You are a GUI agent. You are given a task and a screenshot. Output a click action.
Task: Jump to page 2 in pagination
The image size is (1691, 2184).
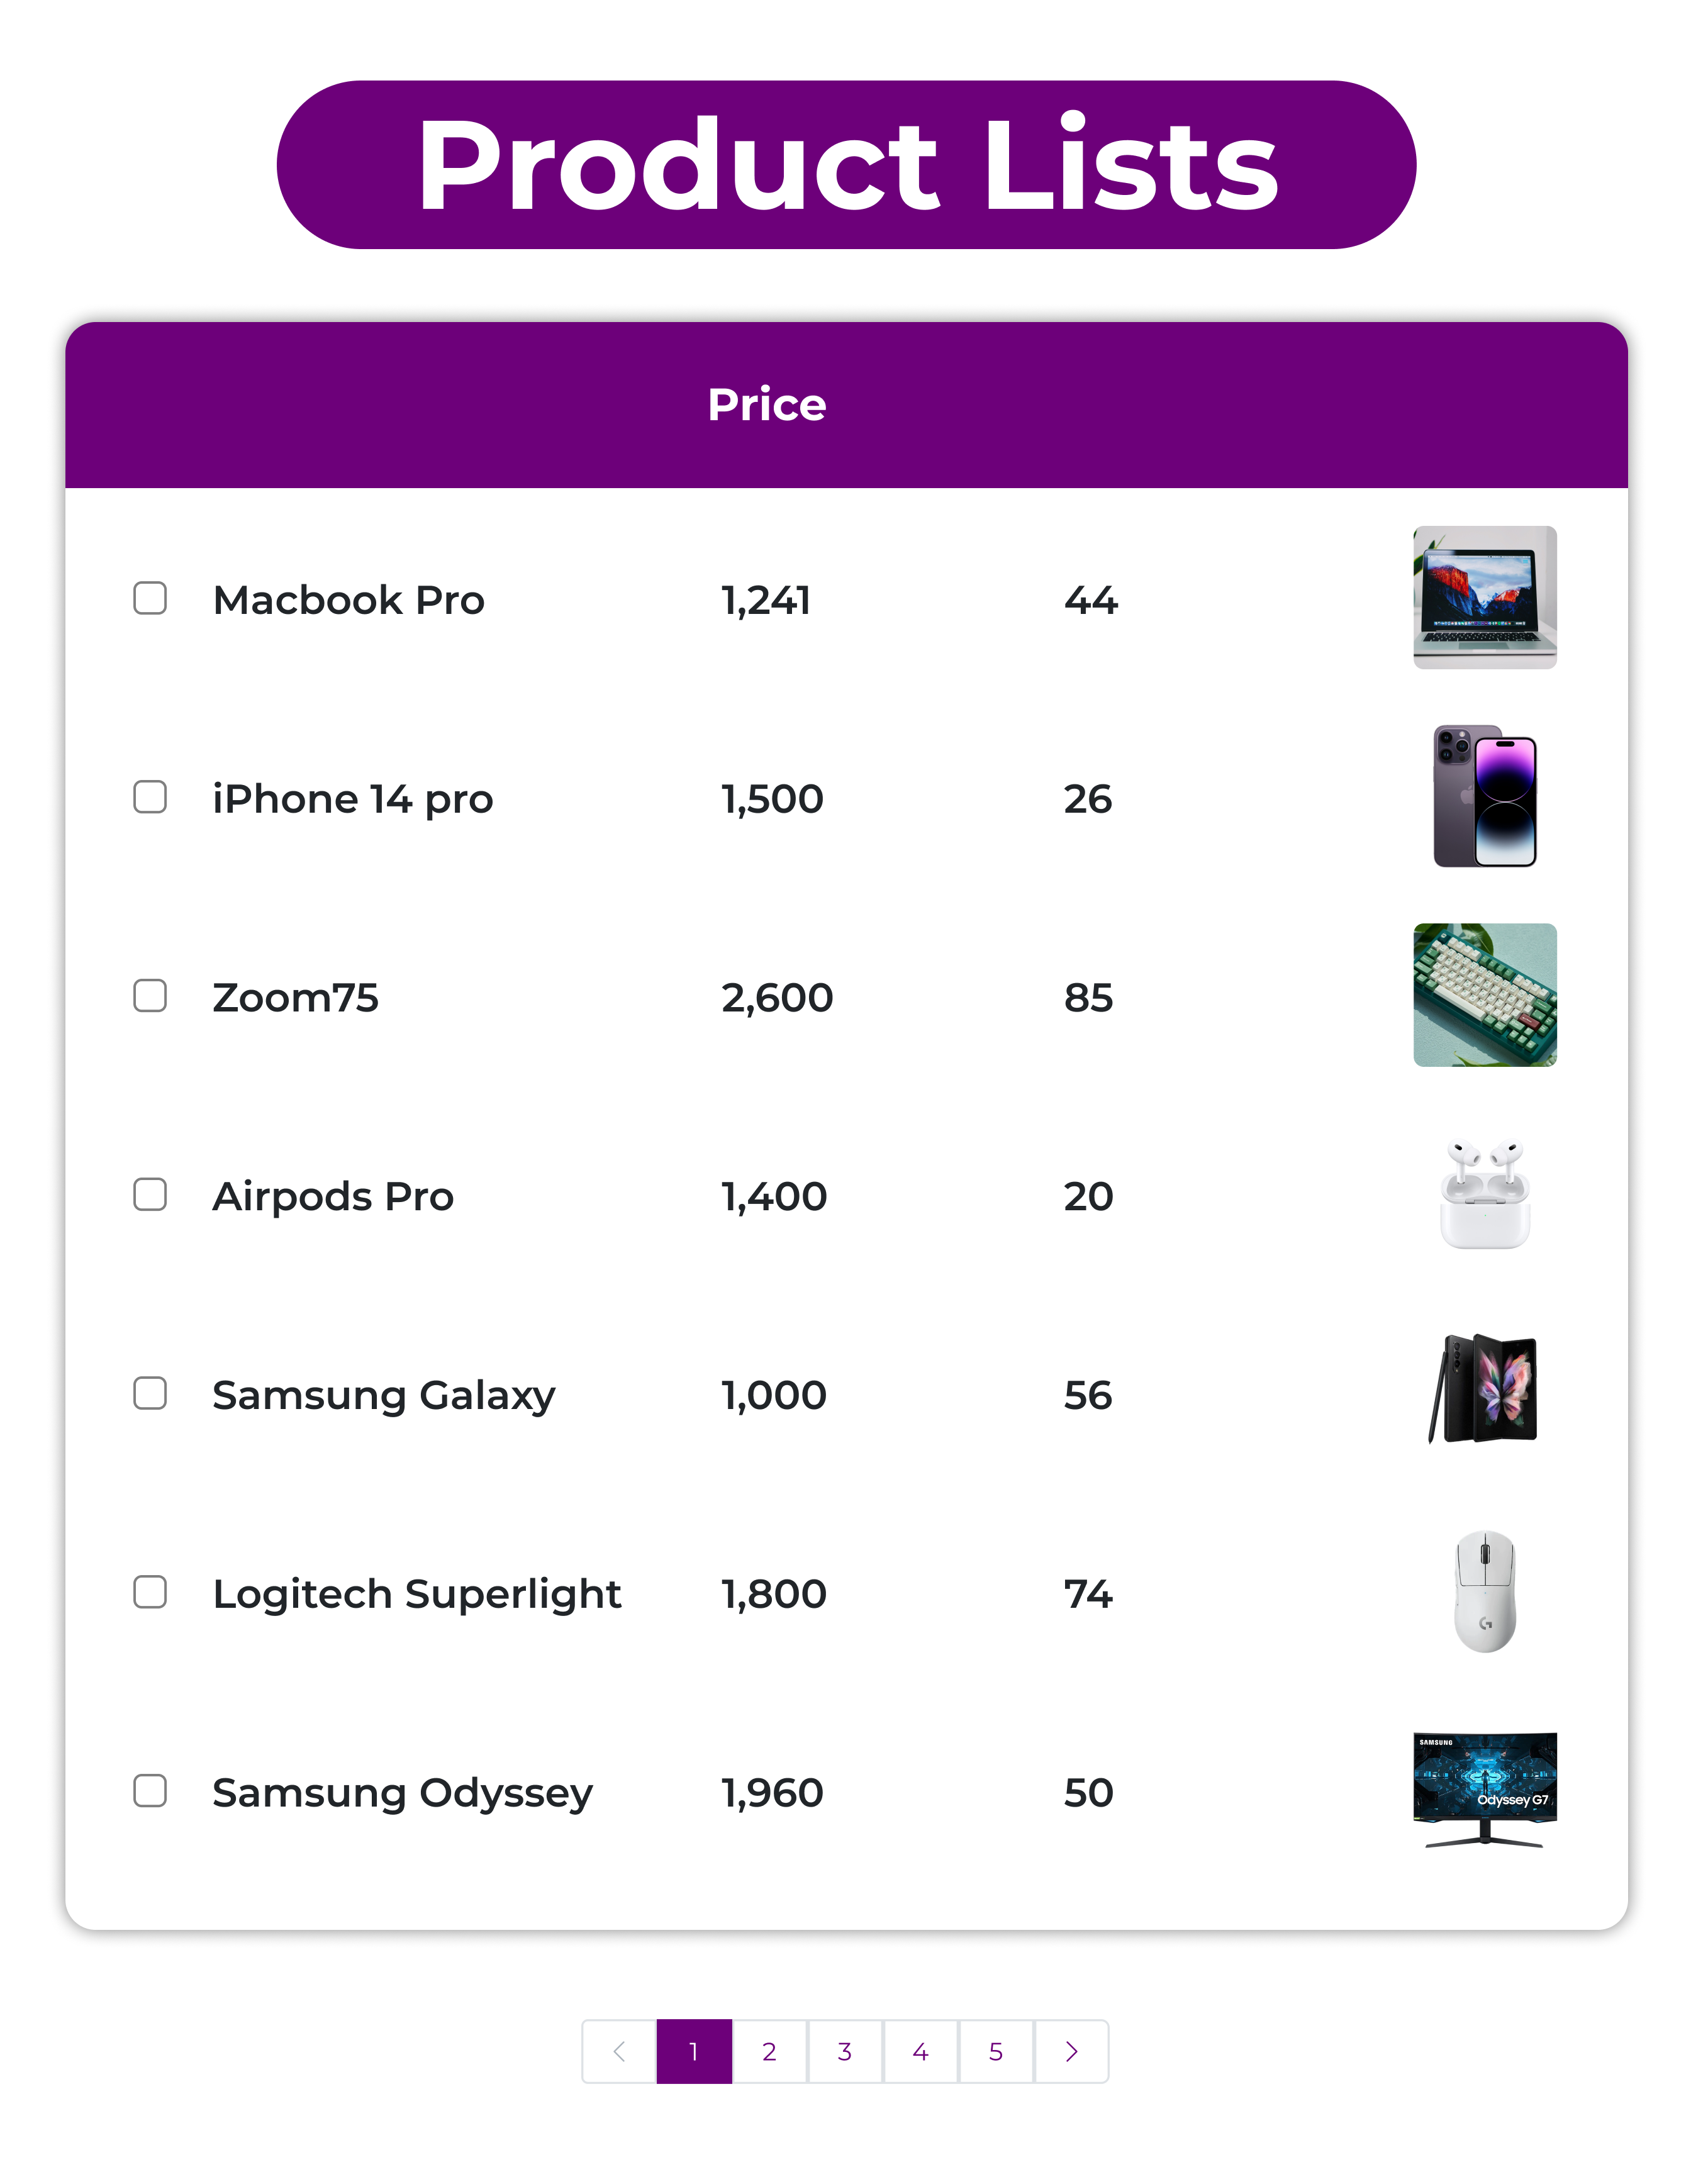769,2052
